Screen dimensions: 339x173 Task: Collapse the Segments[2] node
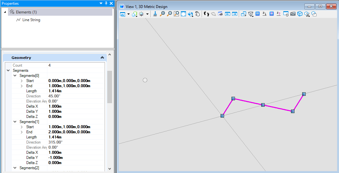15,168
